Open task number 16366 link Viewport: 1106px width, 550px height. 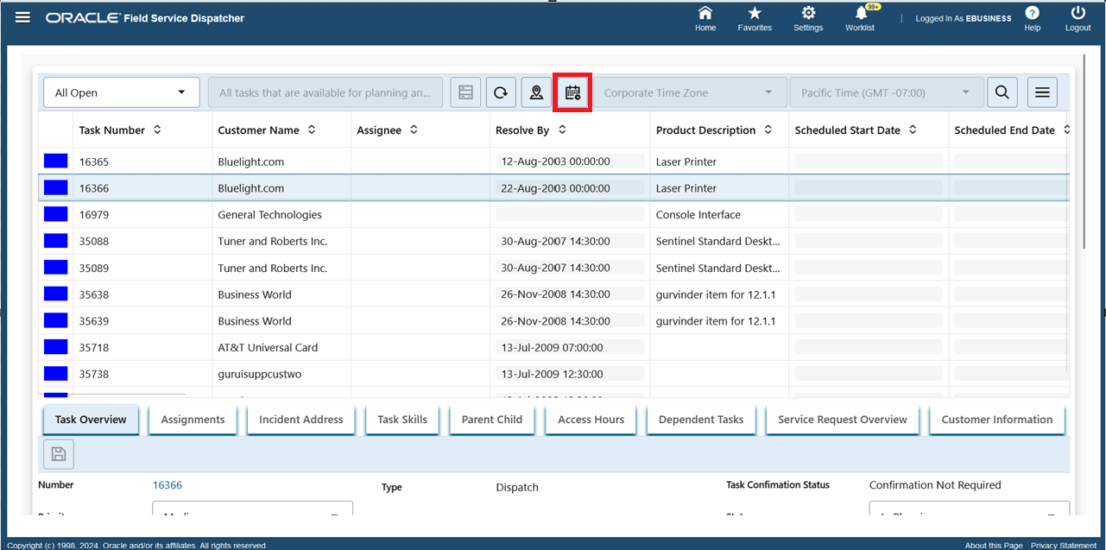(x=167, y=485)
